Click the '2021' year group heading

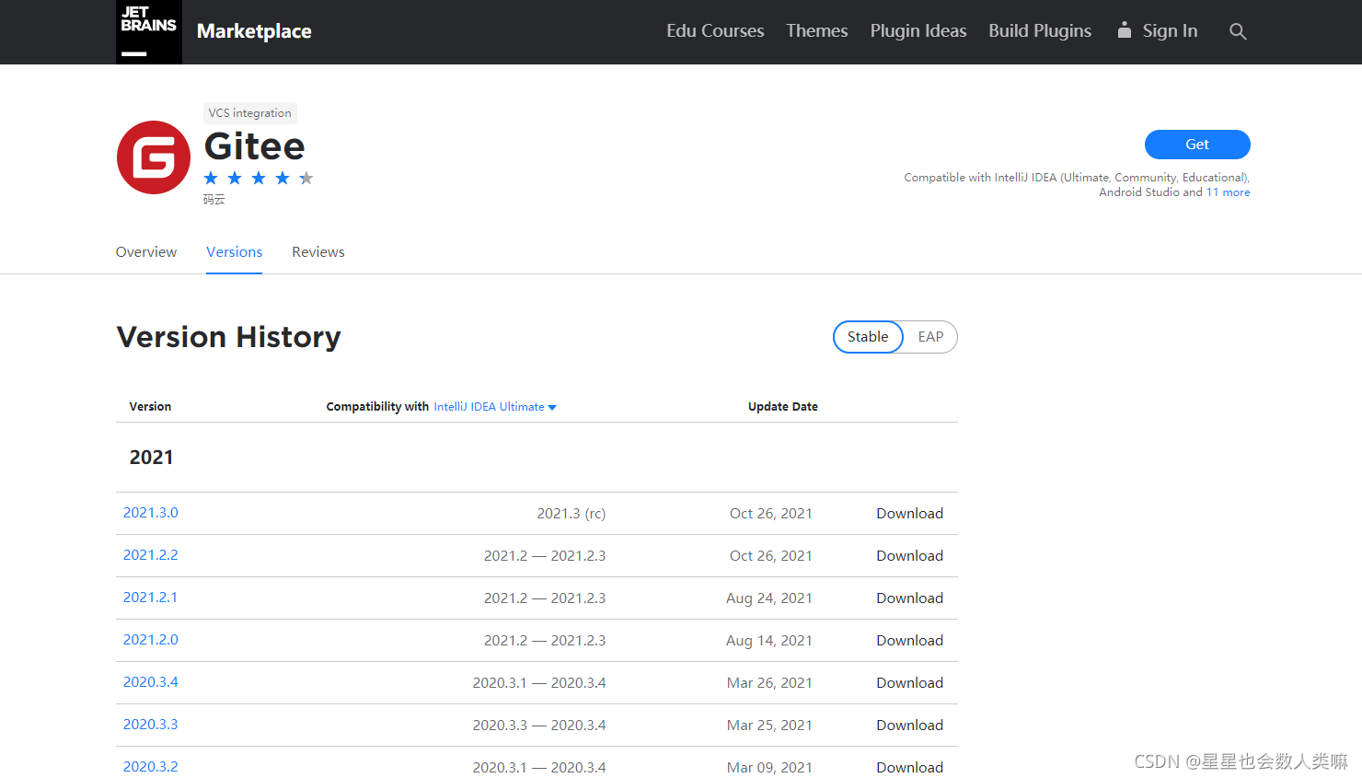tap(151, 458)
